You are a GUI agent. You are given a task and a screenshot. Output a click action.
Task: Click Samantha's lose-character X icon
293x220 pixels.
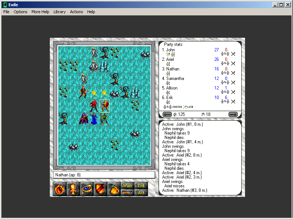point(233,82)
